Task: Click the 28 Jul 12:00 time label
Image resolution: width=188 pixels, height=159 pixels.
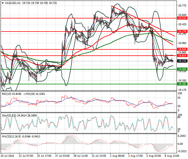Action: pyautogui.click(x=81, y=156)
